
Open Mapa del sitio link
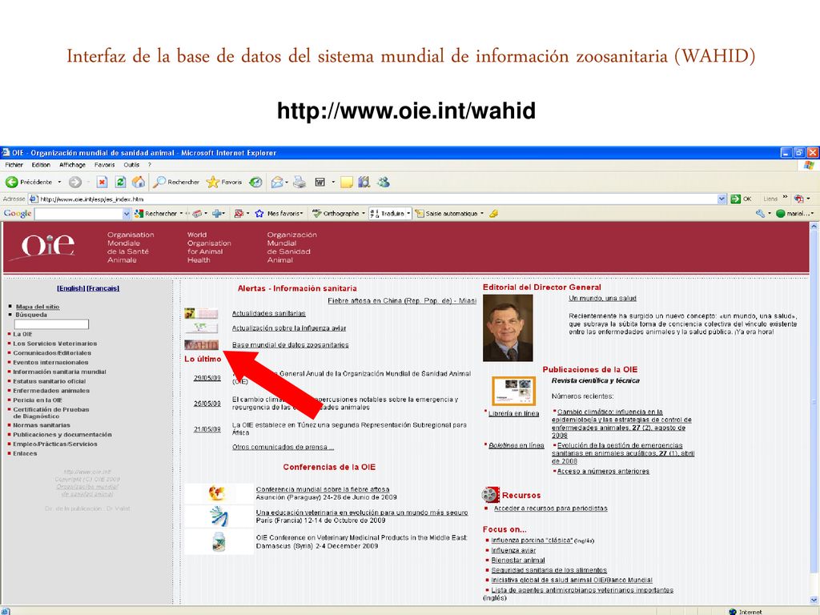[x=38, y=307]
